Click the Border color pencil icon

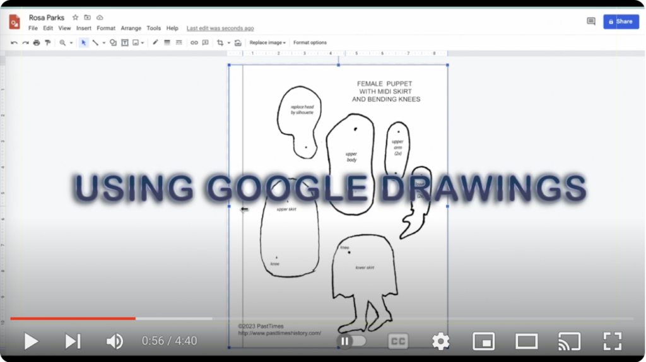[x=155, y=42]
